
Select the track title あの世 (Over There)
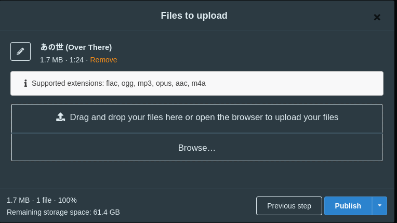[76, 47]
